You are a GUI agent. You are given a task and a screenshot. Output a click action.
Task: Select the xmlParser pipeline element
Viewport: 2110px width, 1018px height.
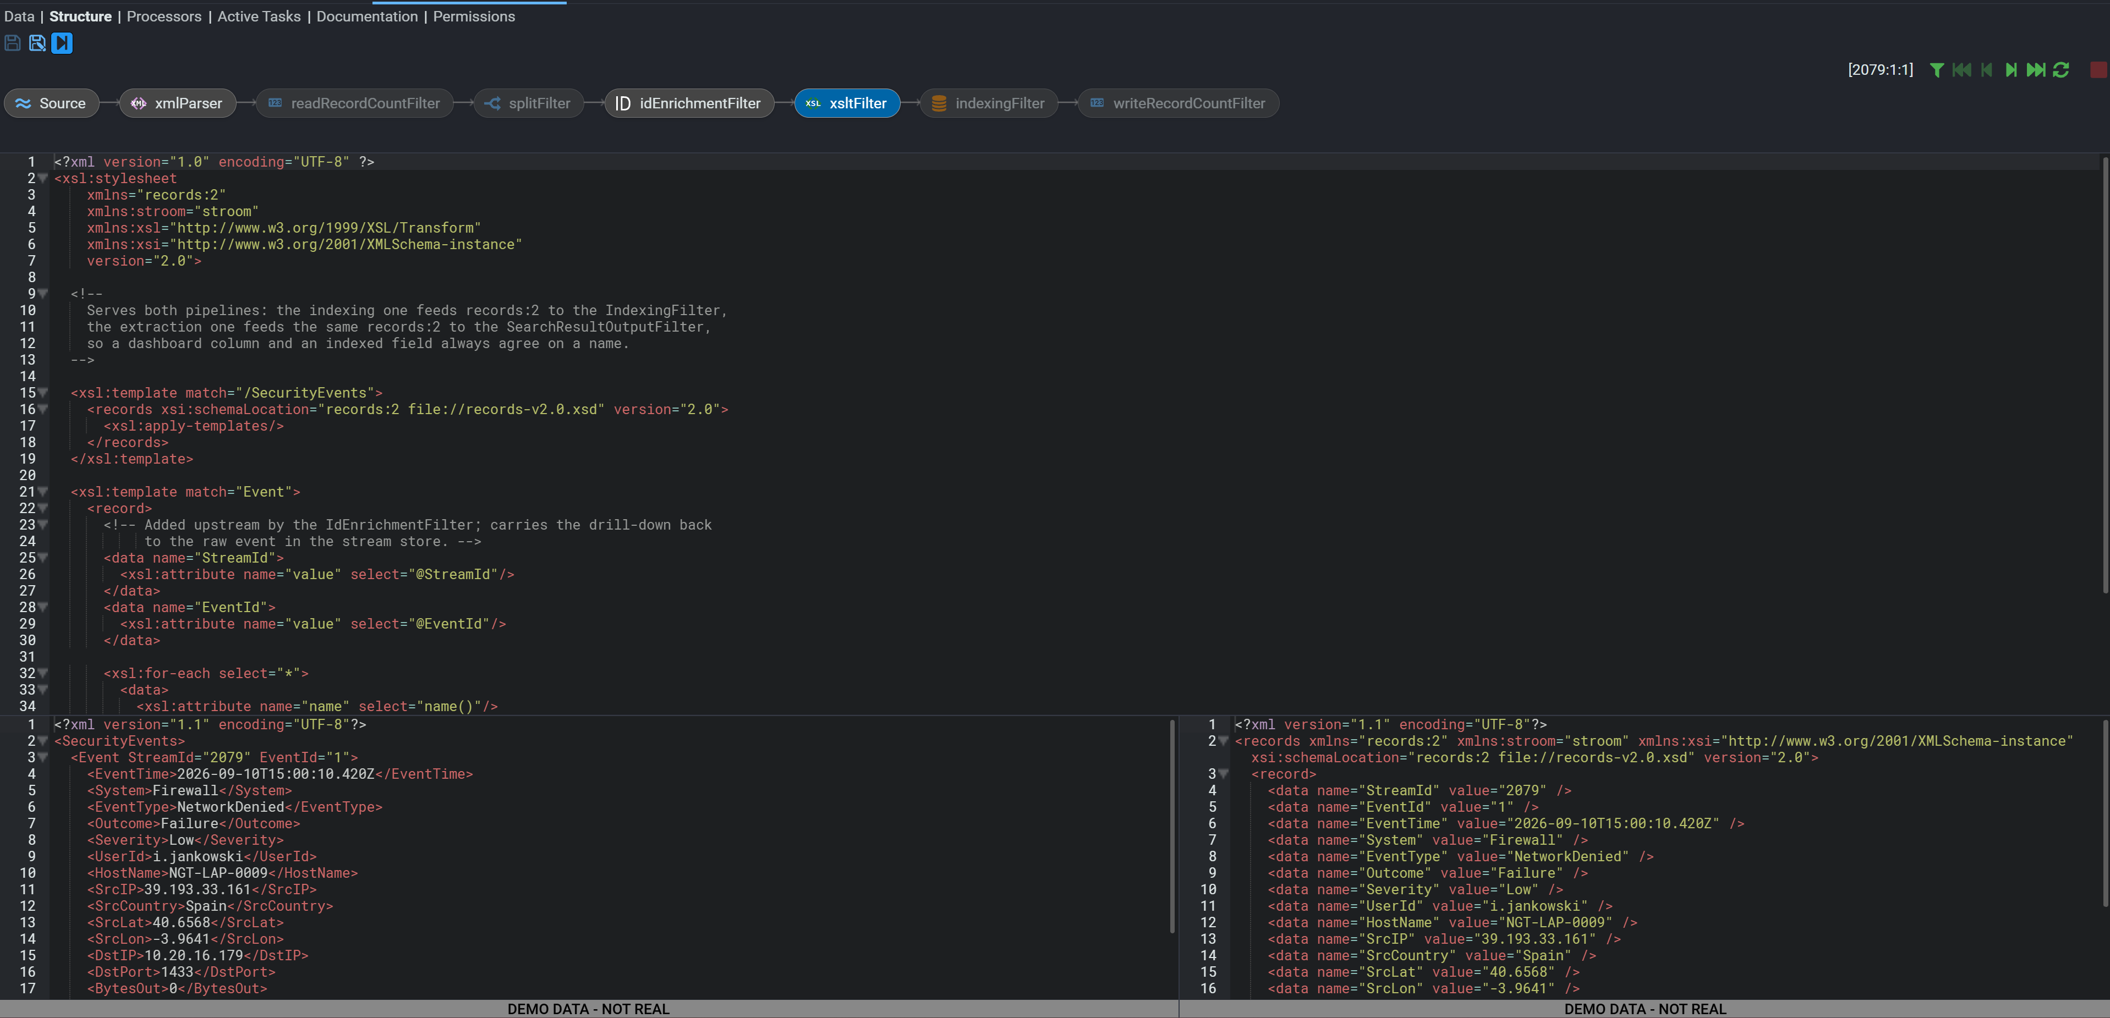[x=177, y=103]
